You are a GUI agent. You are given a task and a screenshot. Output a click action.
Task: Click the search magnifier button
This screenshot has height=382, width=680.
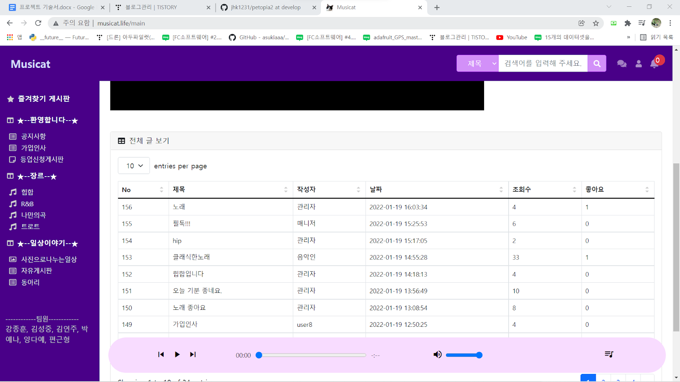597,63
